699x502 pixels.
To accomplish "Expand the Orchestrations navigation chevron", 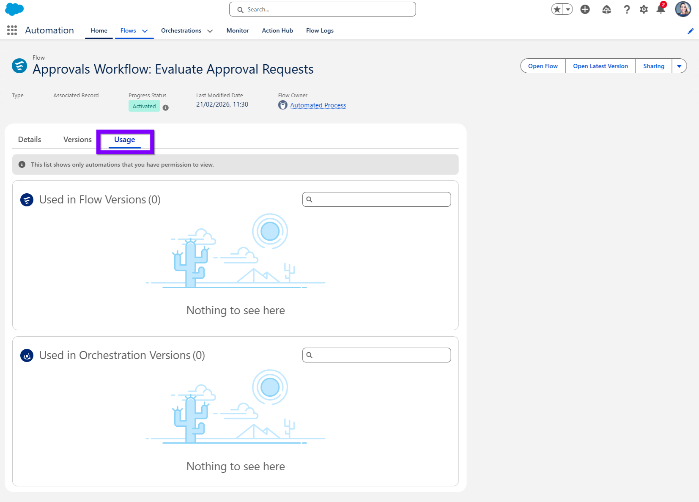I will click(210, 31).
